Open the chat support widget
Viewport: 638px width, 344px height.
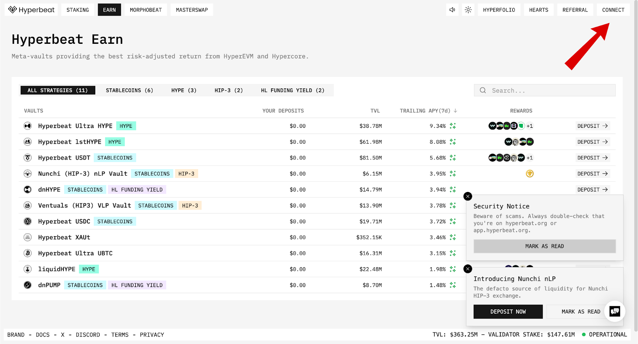pos(614,311)
